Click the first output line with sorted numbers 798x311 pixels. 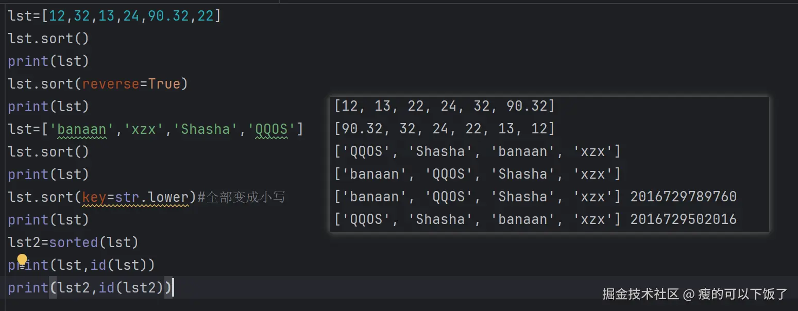[x=444, y=106]
